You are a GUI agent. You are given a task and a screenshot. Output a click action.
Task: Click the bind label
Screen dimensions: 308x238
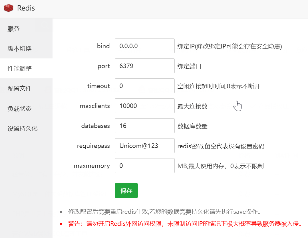coord(103,46)
